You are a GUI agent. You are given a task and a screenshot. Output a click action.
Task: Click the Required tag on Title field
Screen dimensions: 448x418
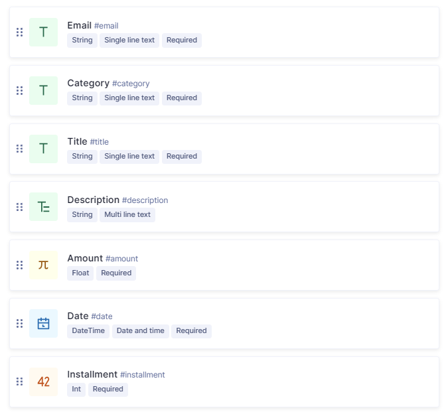182,157
